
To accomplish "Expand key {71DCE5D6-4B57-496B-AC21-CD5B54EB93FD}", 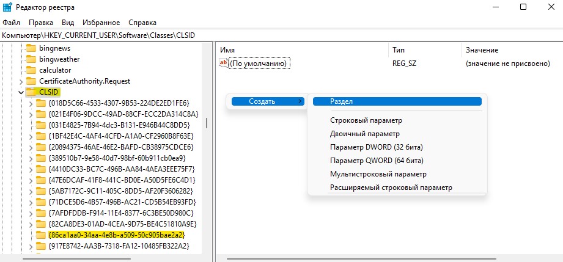I will click(x=31, y=202).
